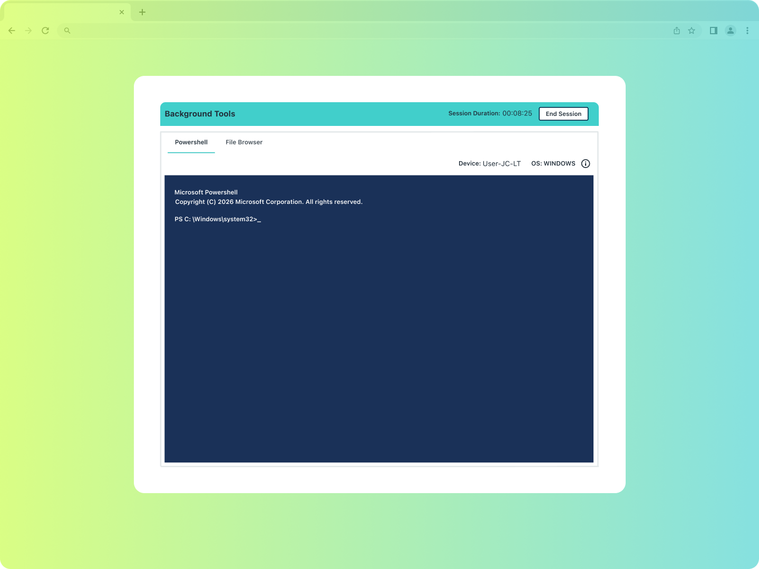This screenshot has height=569, width=759.
Task: Click the OS: WINDOWS label
Action: (x=553, y=164)
